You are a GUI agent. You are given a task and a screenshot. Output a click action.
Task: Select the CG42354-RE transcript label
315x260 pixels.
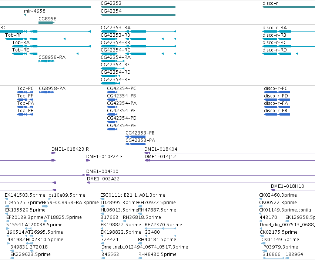(x=115, y=80)
